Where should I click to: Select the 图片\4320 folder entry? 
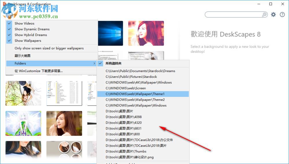click(x=143, y=122)
